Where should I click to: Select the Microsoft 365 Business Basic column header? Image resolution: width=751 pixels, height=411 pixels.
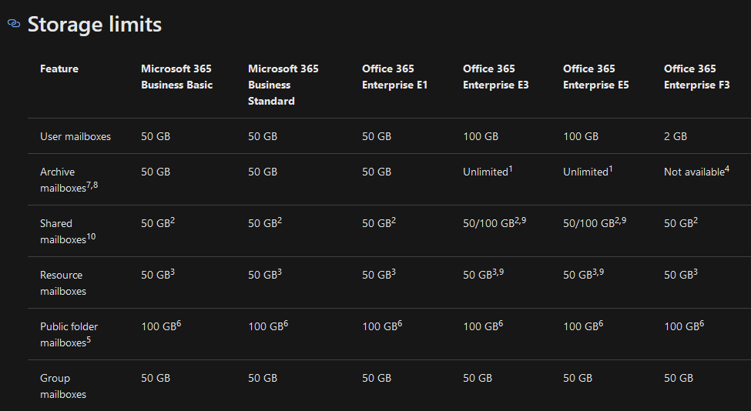176,76
